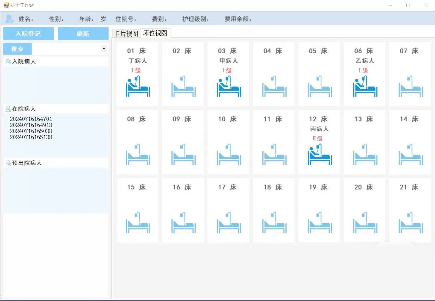Click patient name 甲病人 on bed 03
Image resolution: width=435 pixels, height=301 pixels.
pyautogui.click(x=228, y=61)
